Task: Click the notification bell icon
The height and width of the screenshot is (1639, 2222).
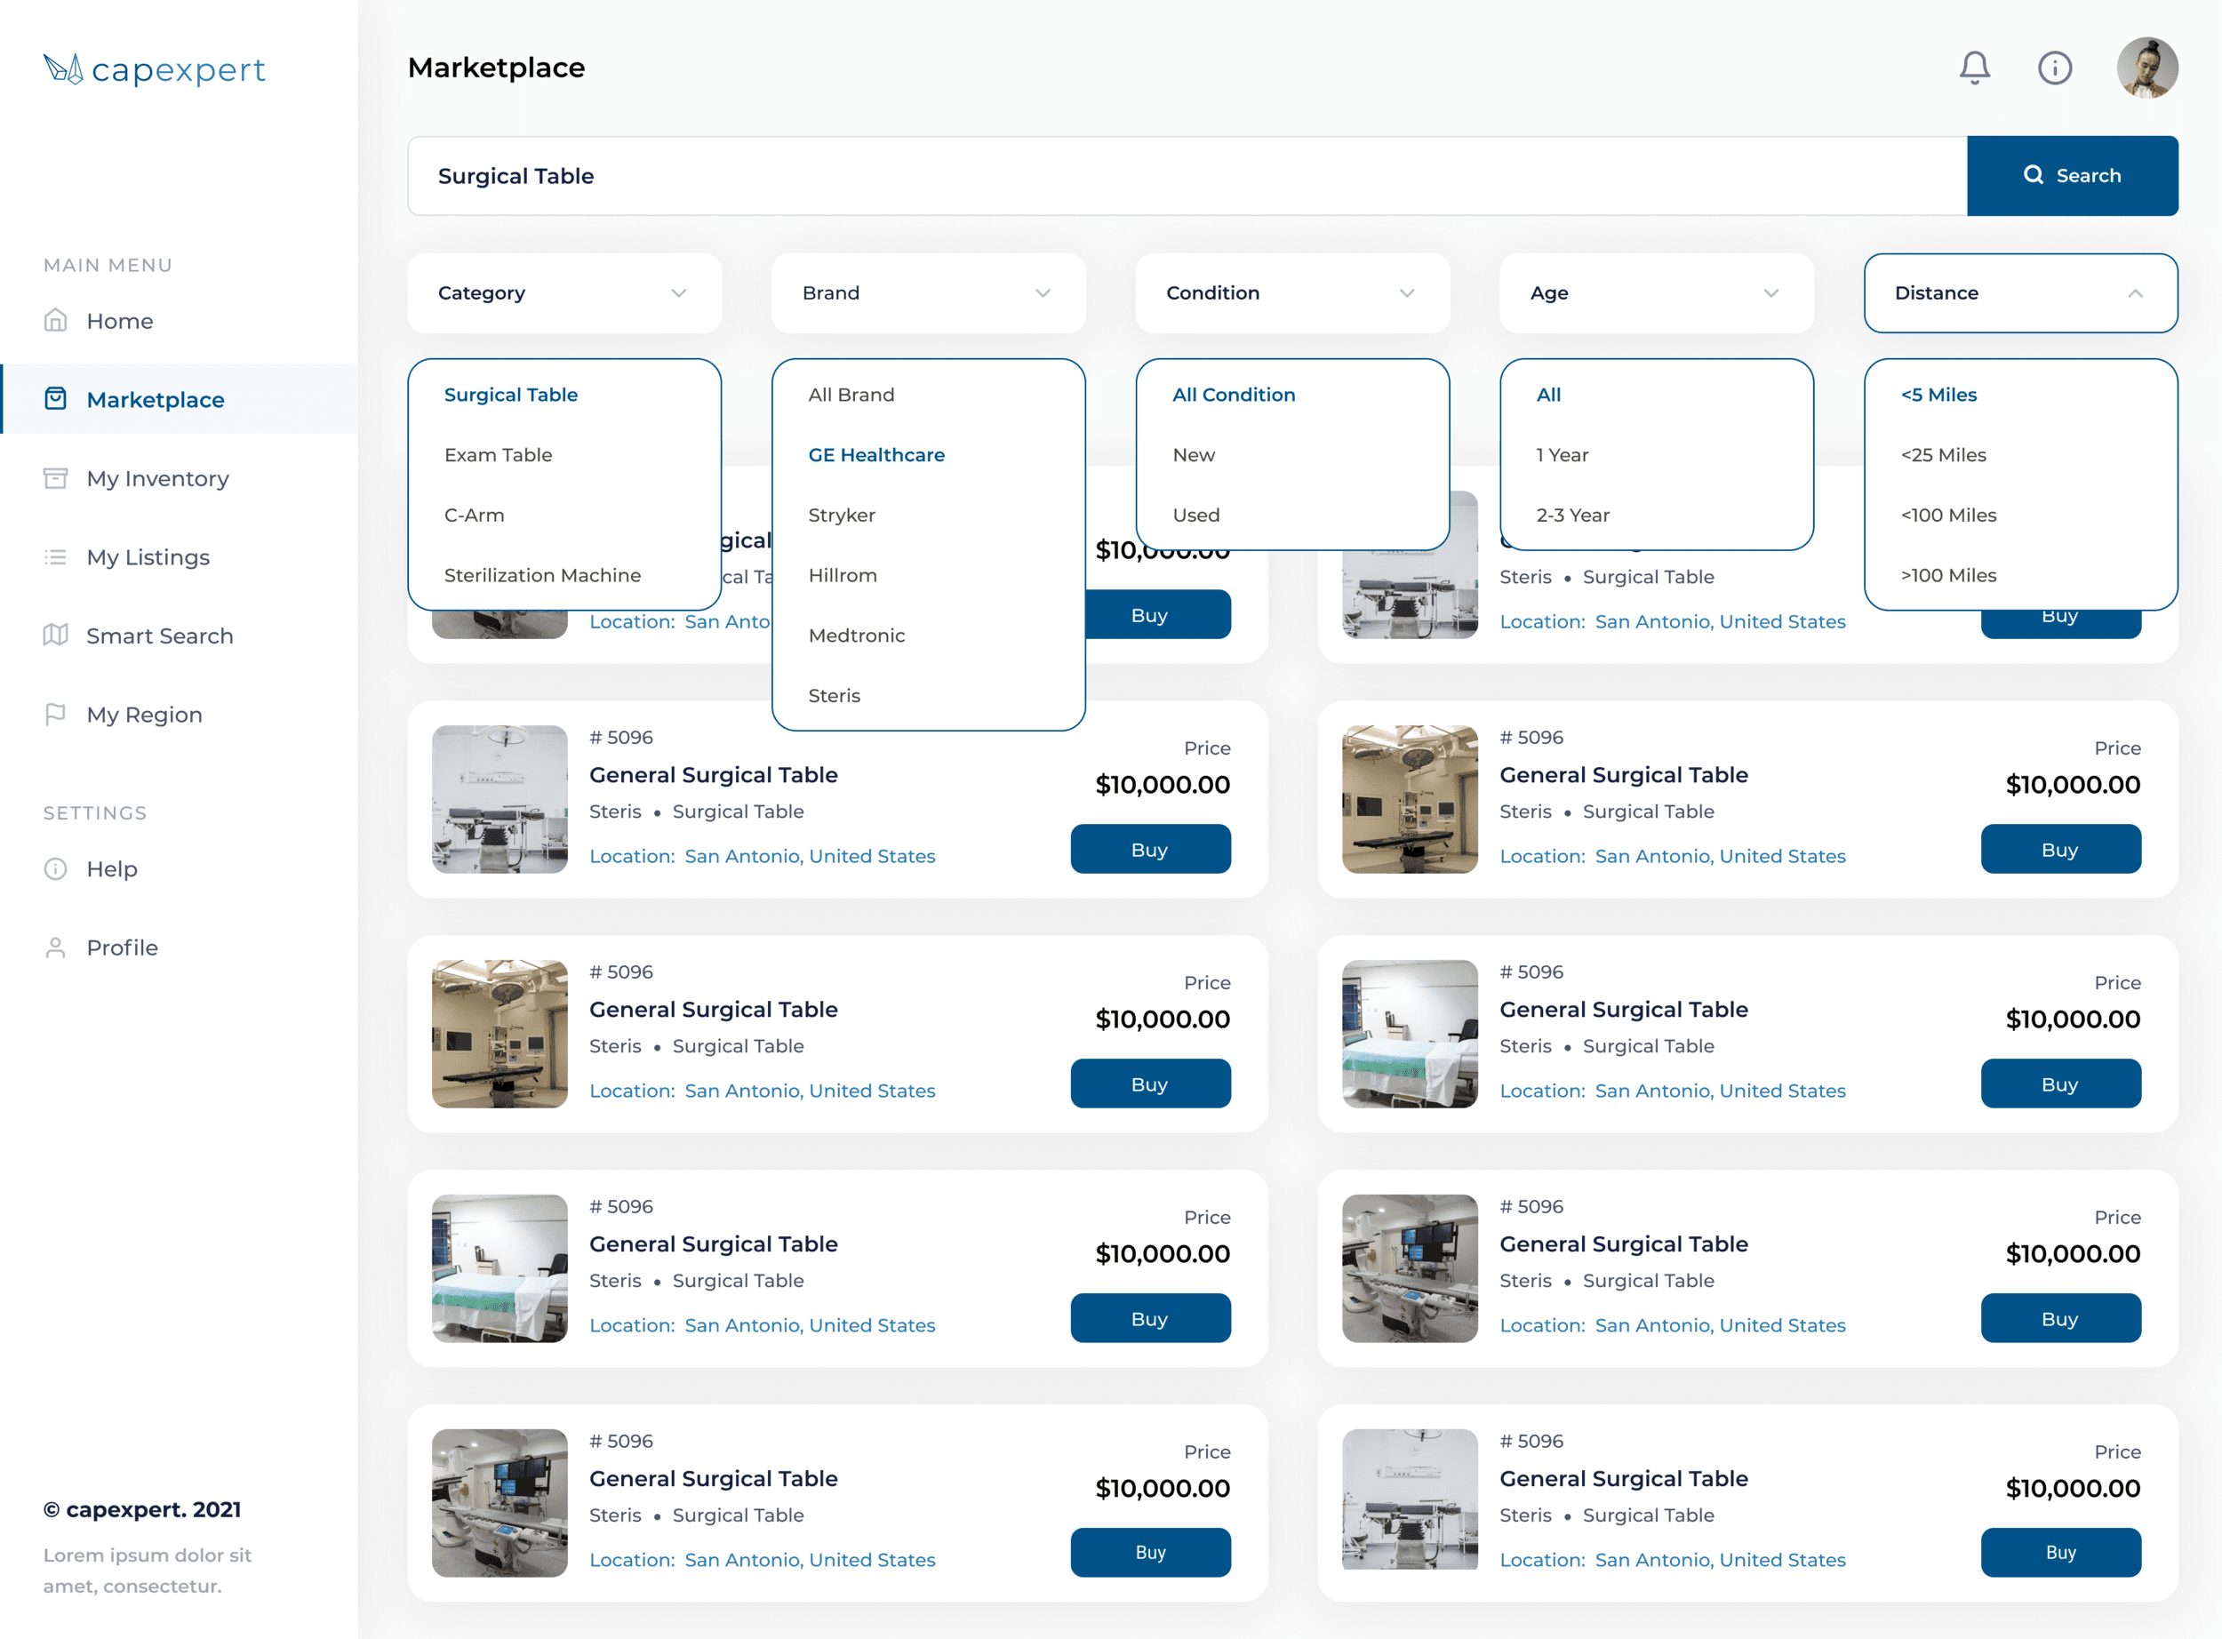Action: click(1974, 68)
